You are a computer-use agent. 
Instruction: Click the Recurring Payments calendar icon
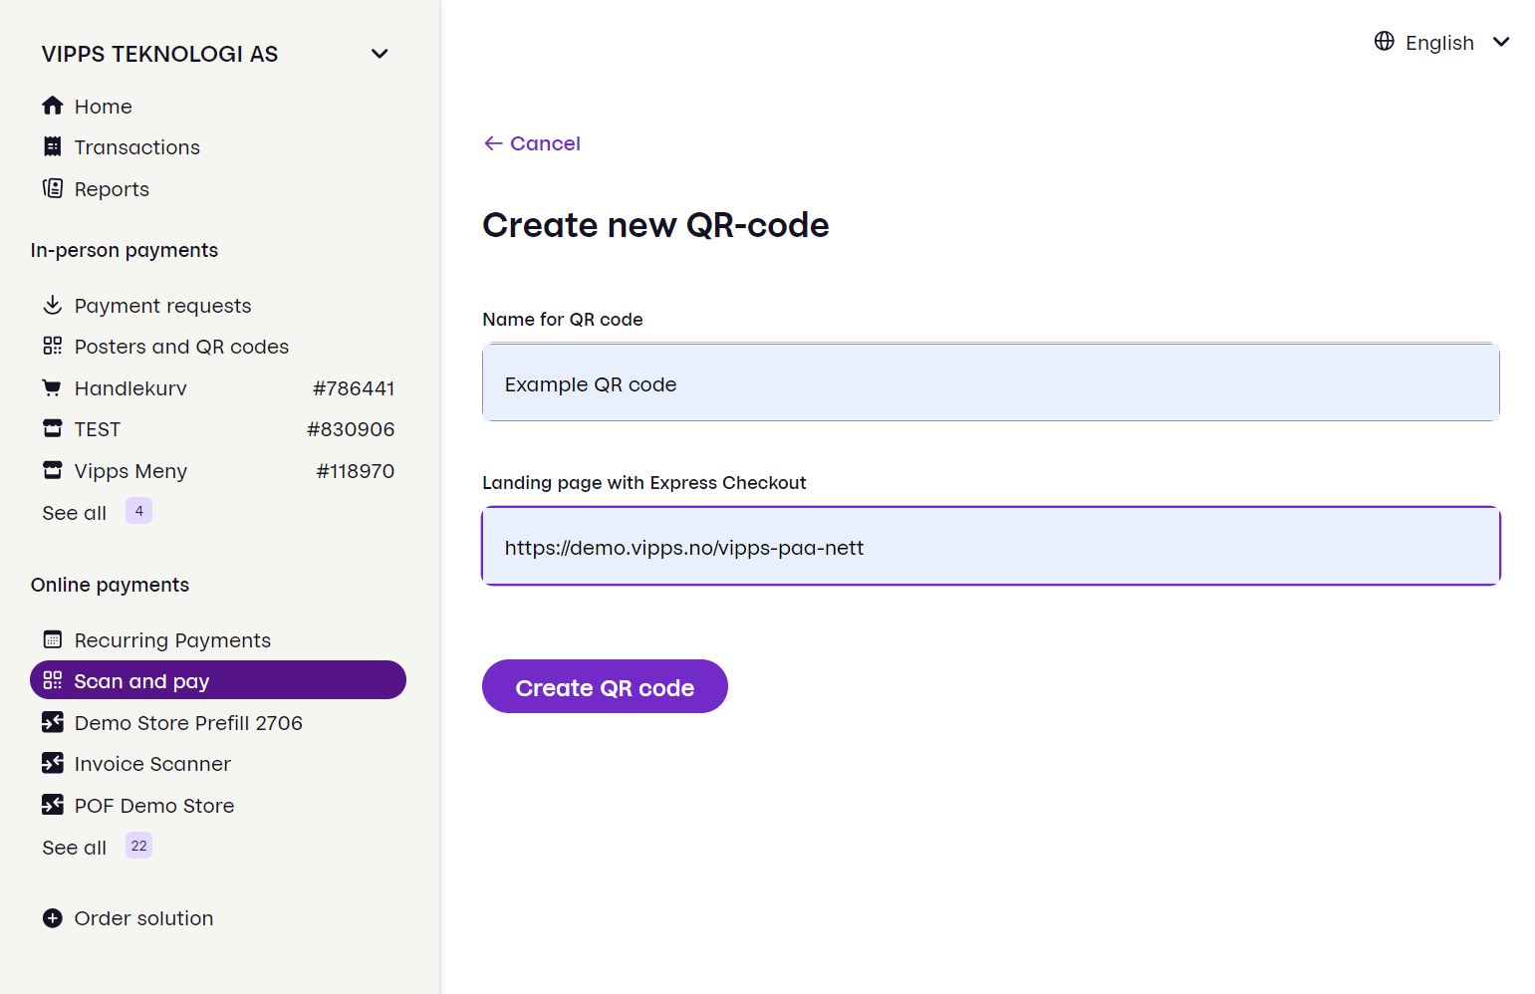pyautogui.click(x=53, y=639)
